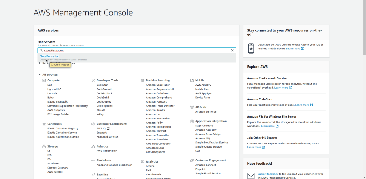Open Learn more for Amazon CodeGuru
Screen dimensions: 366x179
click(302, 105)
